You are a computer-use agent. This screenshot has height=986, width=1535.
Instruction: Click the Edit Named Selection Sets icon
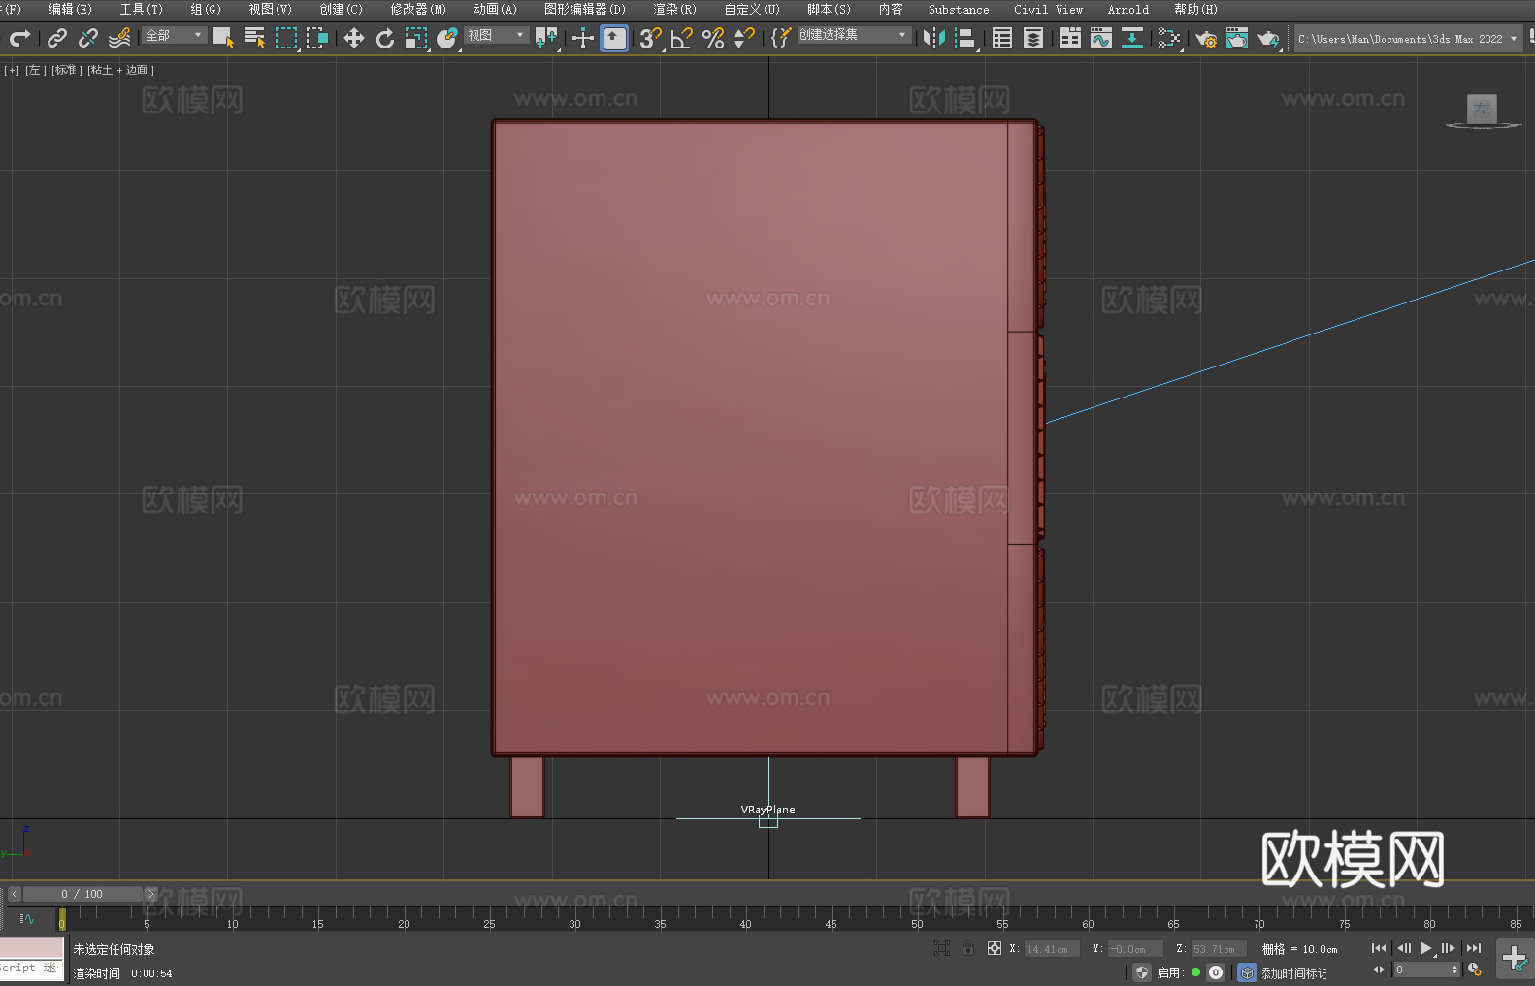[x=780, y=38]
